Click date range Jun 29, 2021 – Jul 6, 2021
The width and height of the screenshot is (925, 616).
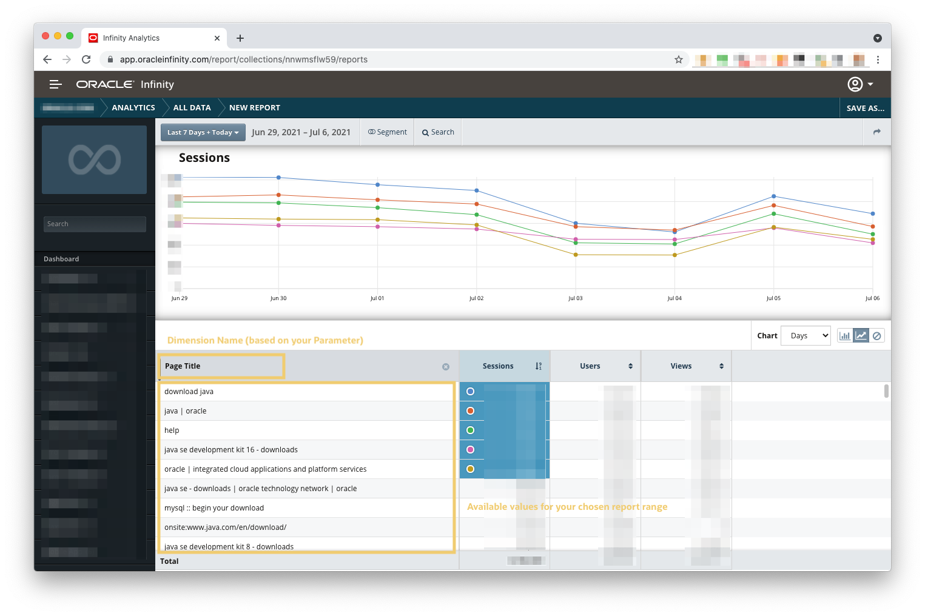coord(301,132)
